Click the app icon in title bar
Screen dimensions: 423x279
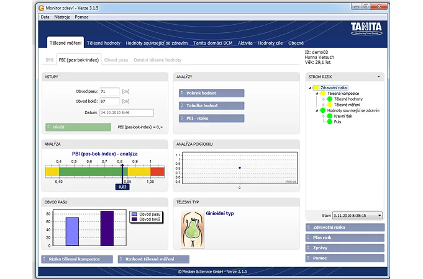tap(42, 7)
